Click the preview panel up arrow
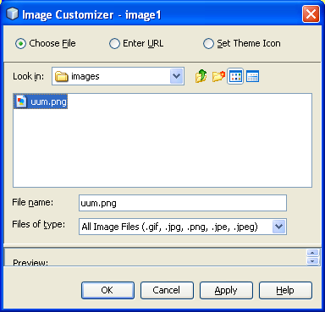The height and width of the screenshot is (312, 325). pyautogui.click(x=312, y=253)
